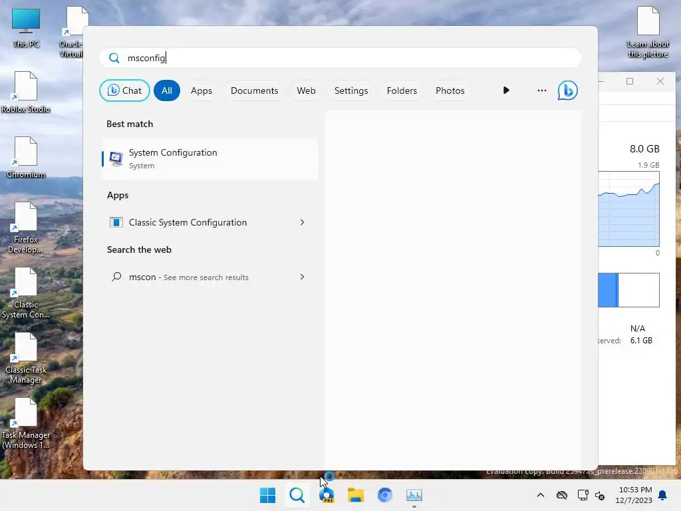The height and width of the screenshot is (511, 681).
Task: Click the cloud sync tray icon
Action: [x=562, y=495]
